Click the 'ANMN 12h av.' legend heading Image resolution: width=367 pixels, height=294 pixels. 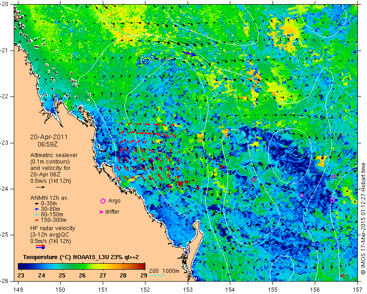pyautogui.click(x=50, y=198)
